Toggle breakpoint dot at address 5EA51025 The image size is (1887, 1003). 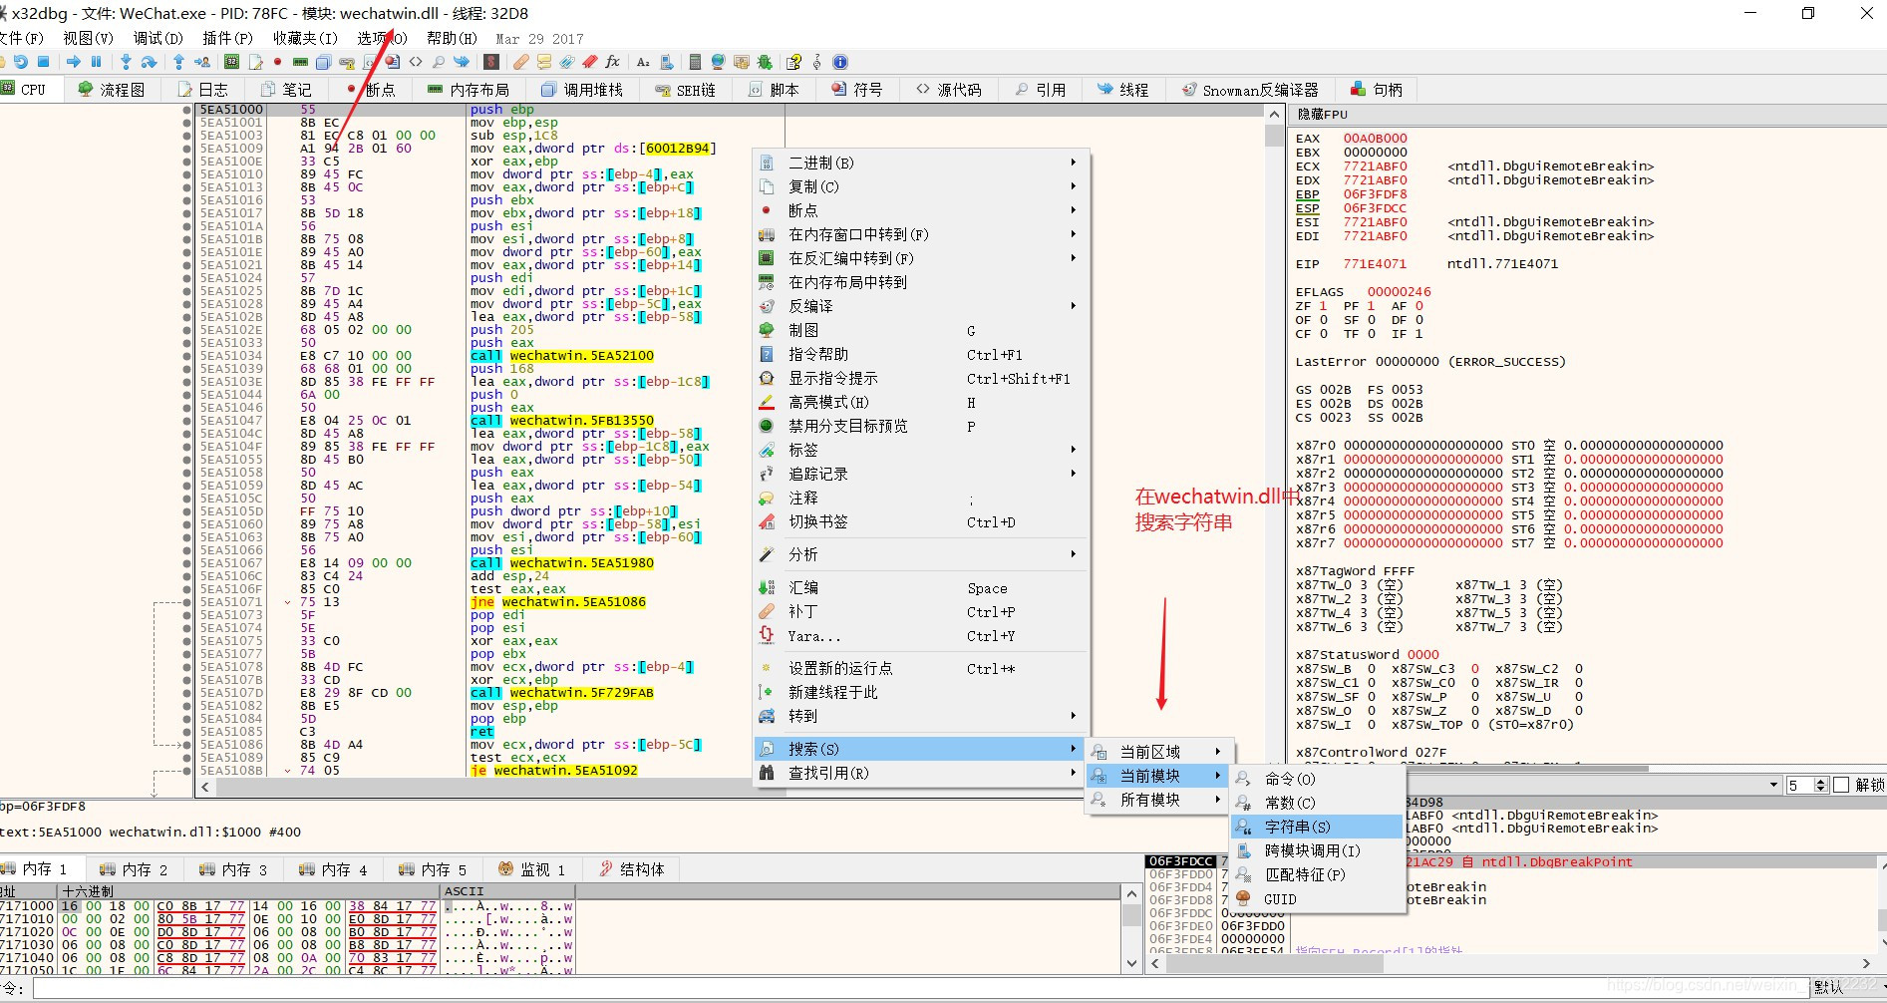point(186,291)
